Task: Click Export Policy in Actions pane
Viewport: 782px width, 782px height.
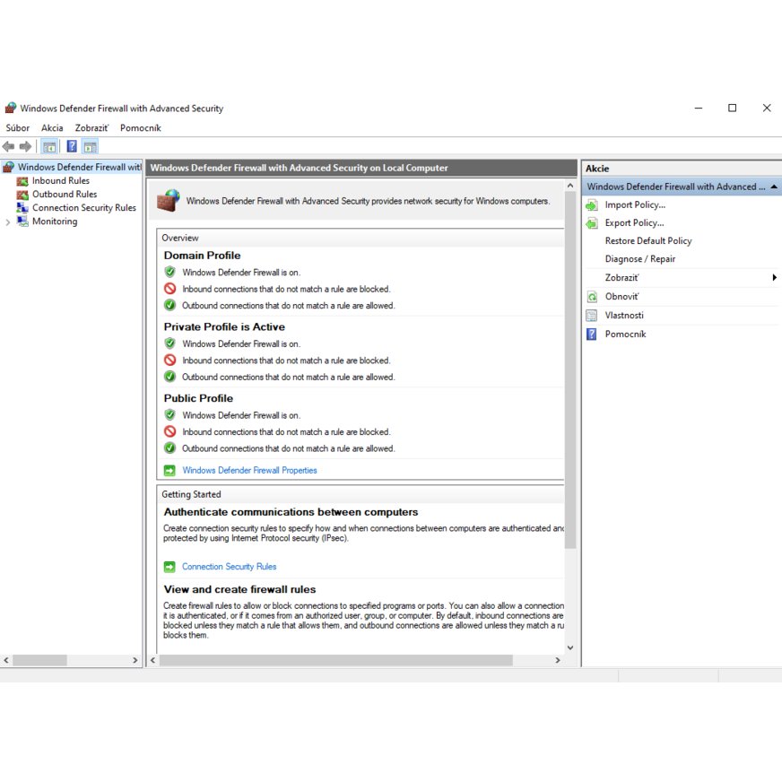Action: pyautogui.click(x=634, y=222)
